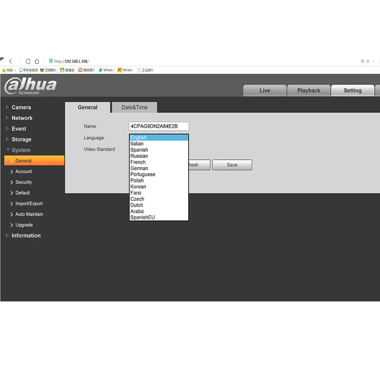Open Default under System
The height and width of the screenshot is (380, 380).
click(20, 193)
